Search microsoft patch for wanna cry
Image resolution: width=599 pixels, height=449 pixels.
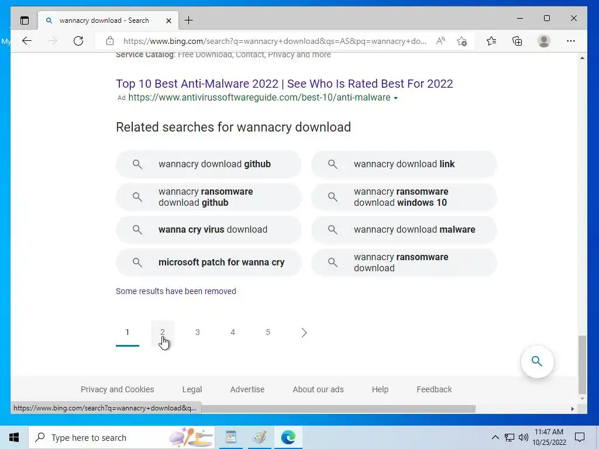tap(209, 263)
